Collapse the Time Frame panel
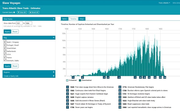 [54, 19]
